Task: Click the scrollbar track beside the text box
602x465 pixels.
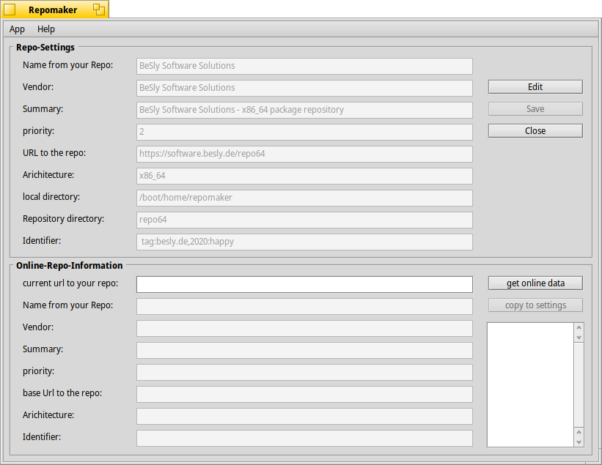Action: point(579,384)
